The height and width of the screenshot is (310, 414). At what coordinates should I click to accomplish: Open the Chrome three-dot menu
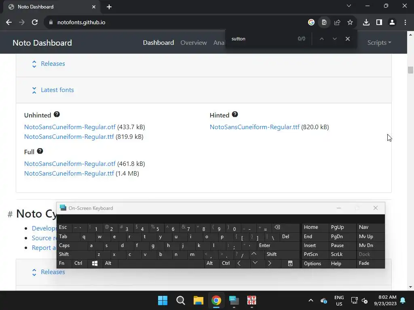point(405,23)
